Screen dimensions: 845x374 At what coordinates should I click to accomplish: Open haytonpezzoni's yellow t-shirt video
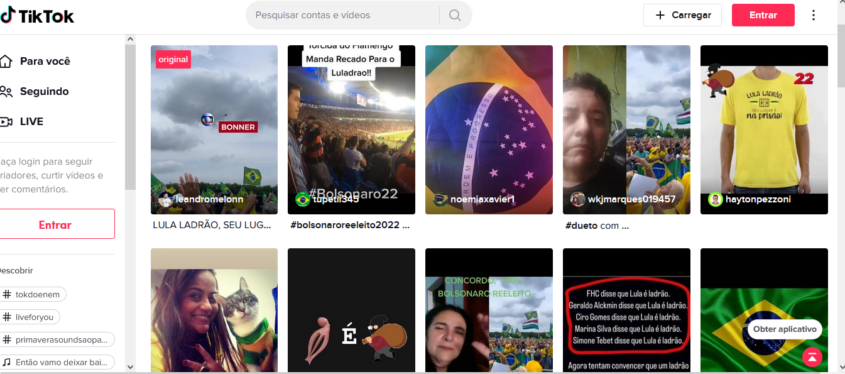(764, 129)
